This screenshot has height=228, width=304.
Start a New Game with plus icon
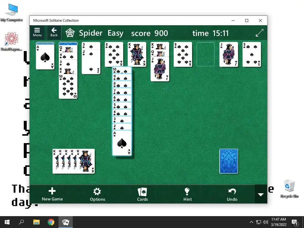point(52,194)
